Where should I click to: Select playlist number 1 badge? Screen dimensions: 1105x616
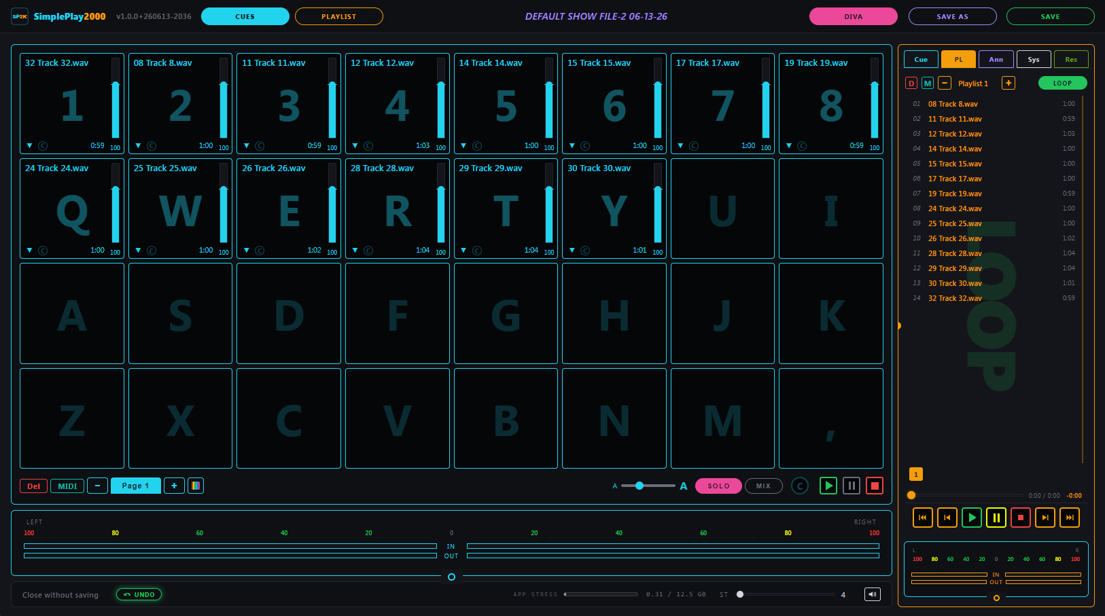(x=916, y=474)
